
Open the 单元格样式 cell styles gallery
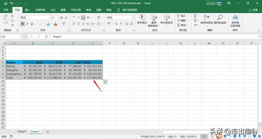[167, 20]
